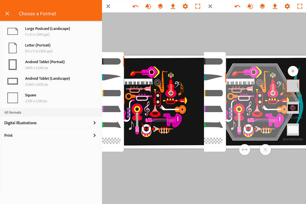This screenshot has height=204, width=306.
Task: Open the Layers panel from the toolbar
Action: click(x=262, y=6)
